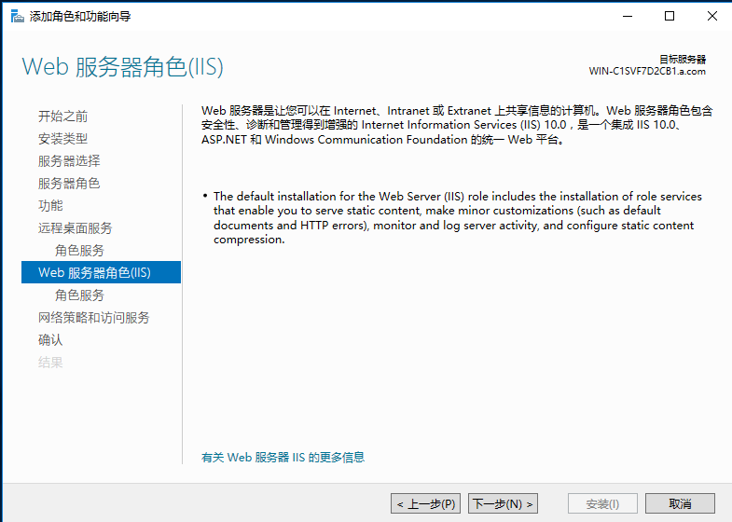Image resolution: width=732 pixels, height=522 pixels.
Task: Open the 远程桌面服务 step
Action: pos(75,228)
